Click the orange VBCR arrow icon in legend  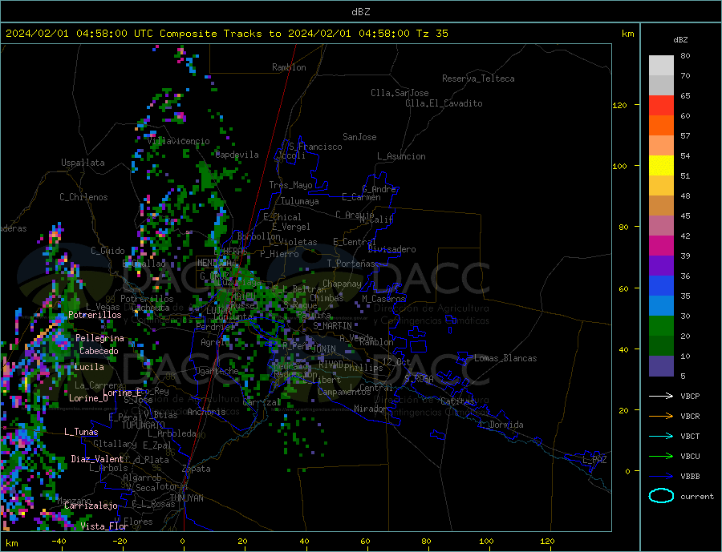point(661,417)
